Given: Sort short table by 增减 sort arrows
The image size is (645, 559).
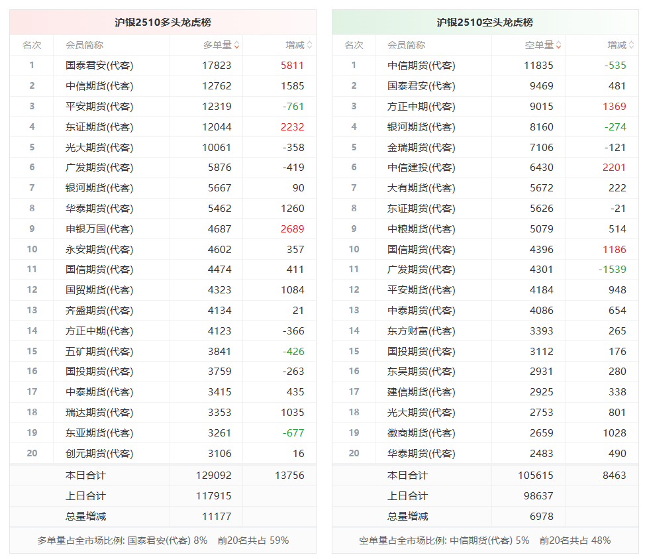Looking at the screenshot, I should tap(632, 45).
